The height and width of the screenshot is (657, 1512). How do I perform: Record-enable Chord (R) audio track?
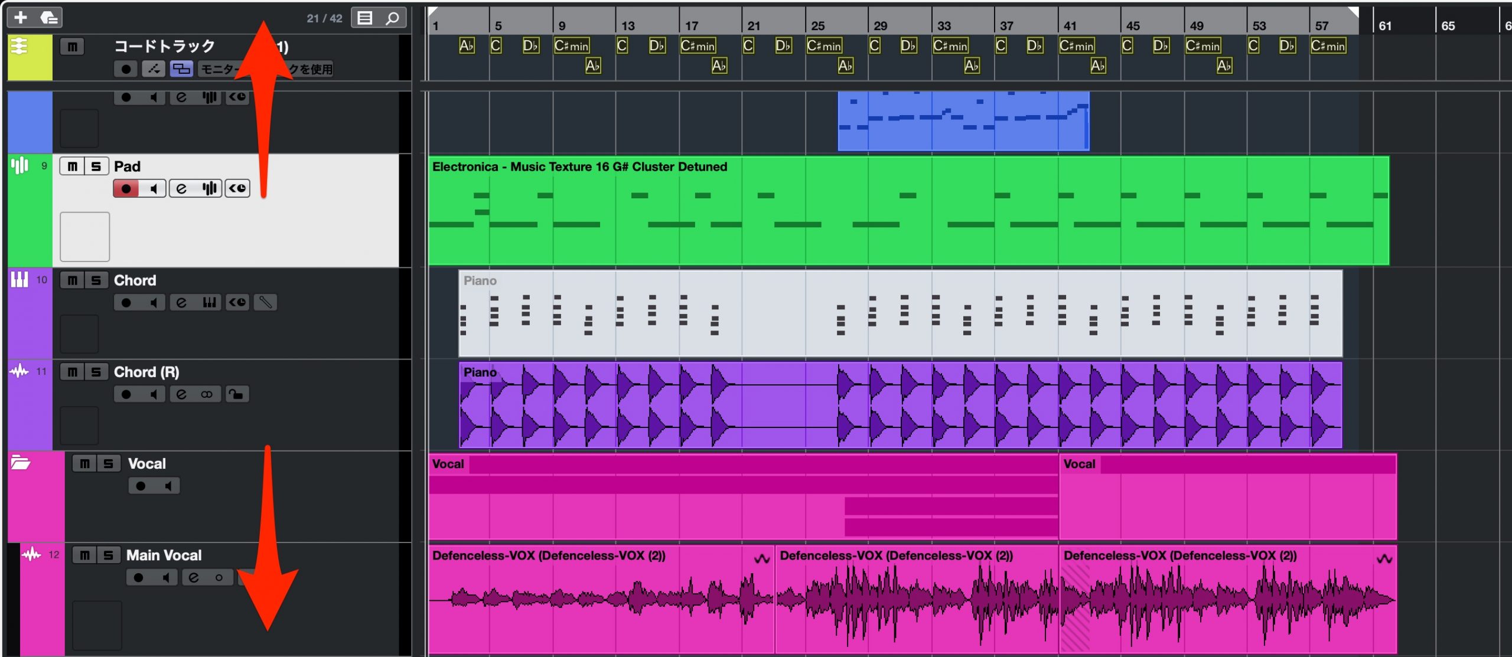[x=126, y=394]
